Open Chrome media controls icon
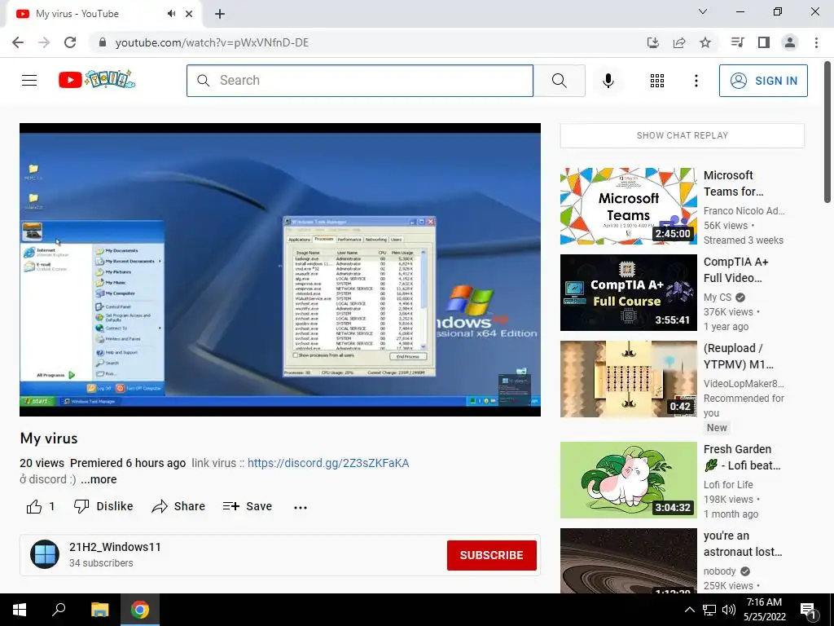The height and width of the screenshot is (626, 834). [x=737, y=42]
